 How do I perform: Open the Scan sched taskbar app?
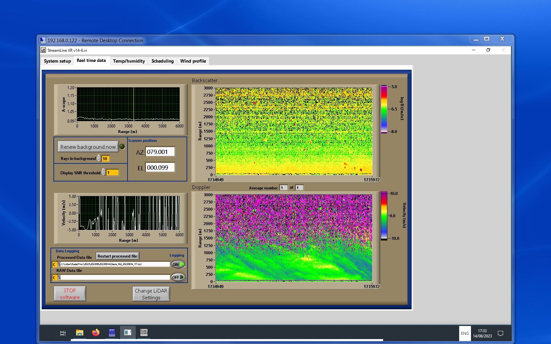tap(144, 333)
